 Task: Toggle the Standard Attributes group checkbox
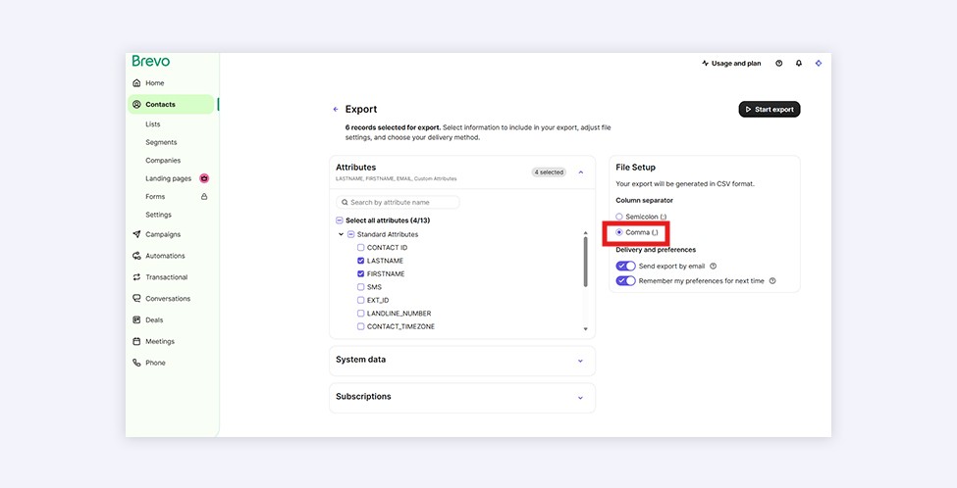[x=351, y=234]
